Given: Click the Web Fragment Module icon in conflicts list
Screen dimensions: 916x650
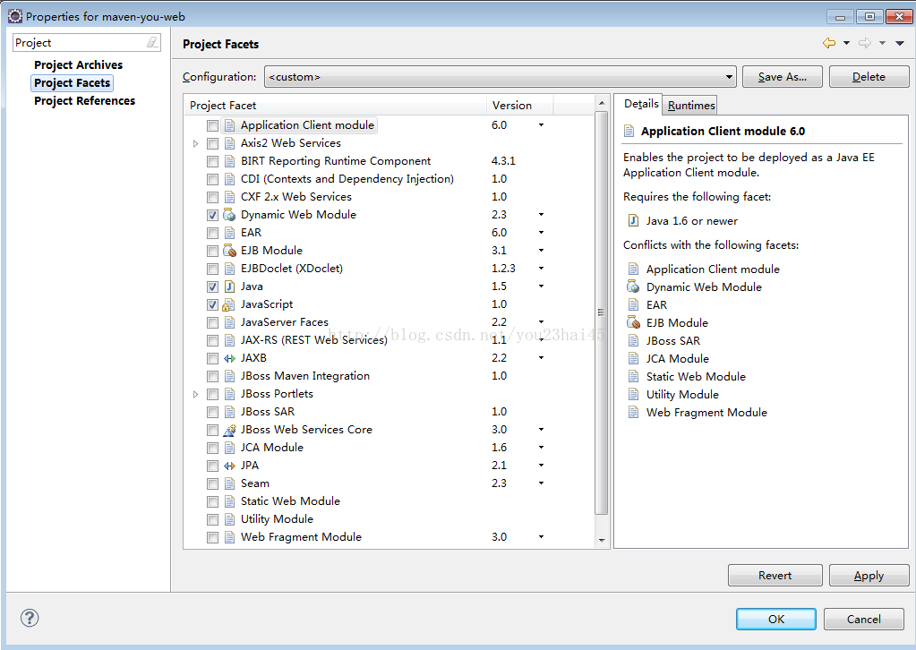Looking at the screenshot, I should [x=633, y=413].
